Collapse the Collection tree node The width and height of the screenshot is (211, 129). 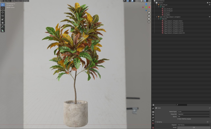pos(155,3)
